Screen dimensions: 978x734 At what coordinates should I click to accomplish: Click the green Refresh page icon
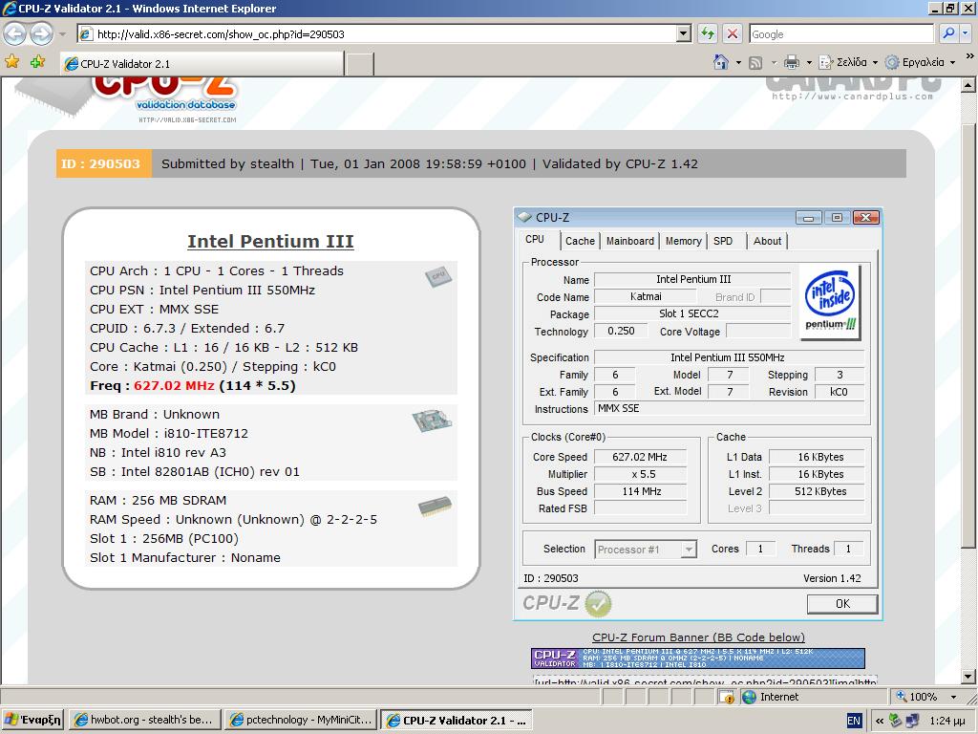point(708,33)
